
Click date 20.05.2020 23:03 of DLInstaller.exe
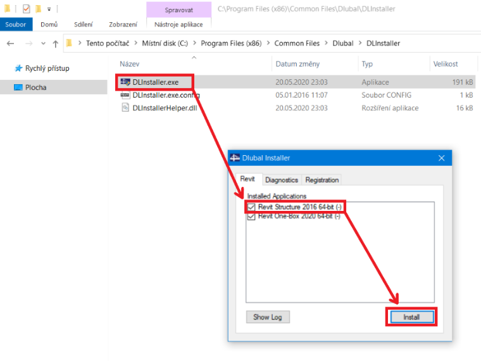301,82
